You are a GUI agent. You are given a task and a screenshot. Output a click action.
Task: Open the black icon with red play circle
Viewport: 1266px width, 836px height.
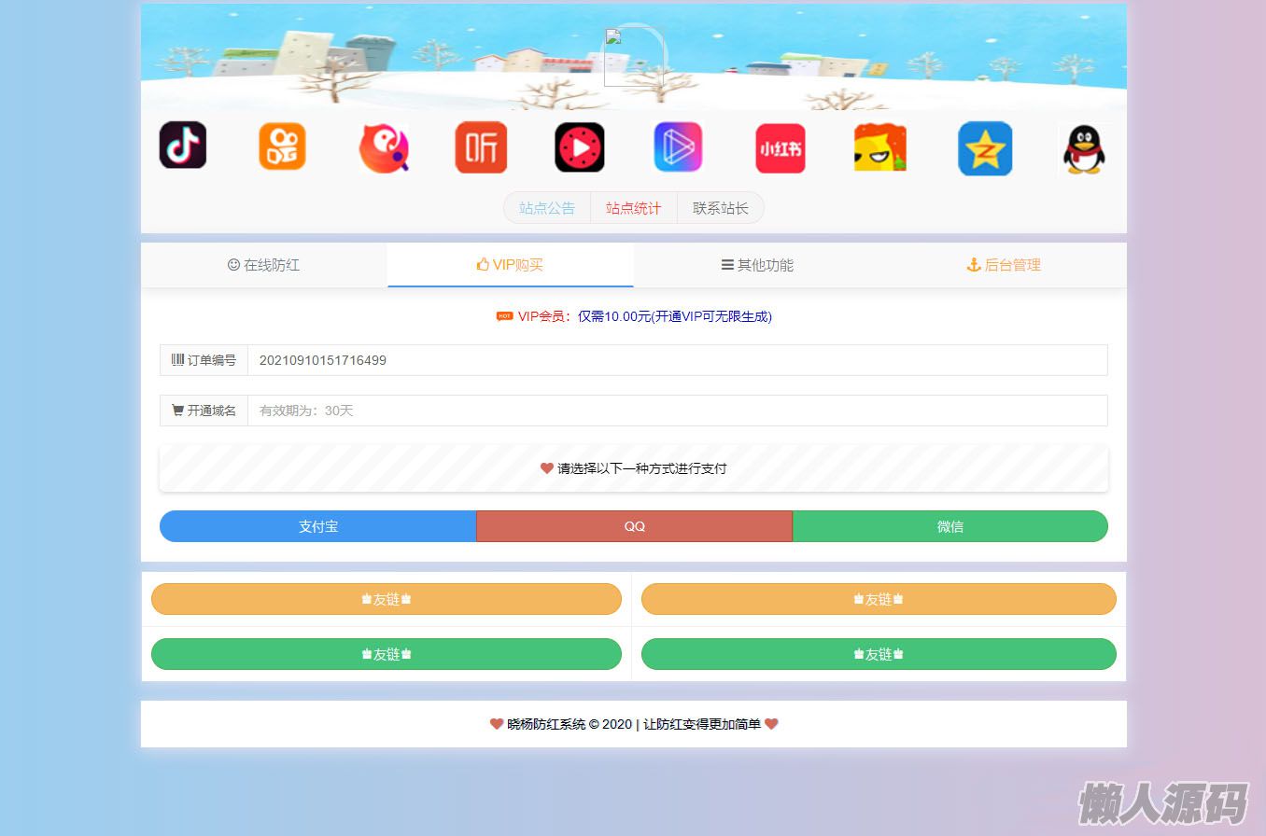pos(580,147)
